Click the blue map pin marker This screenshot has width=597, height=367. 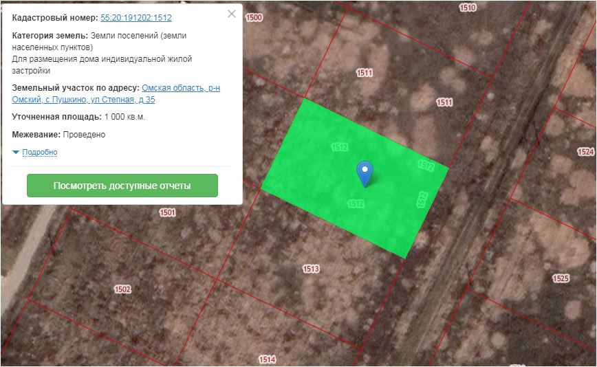[365, 174]
